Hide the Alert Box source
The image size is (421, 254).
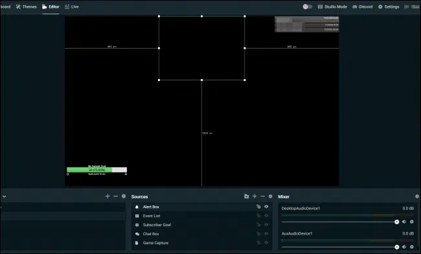[x=266, y=207]
